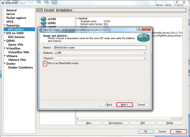Select the c2691 template row text
This screenshot has width=190, height=137.
[x=52, y=23]
